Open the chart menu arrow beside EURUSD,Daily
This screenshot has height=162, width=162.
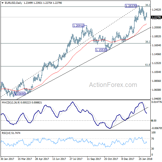pos(2,3)
